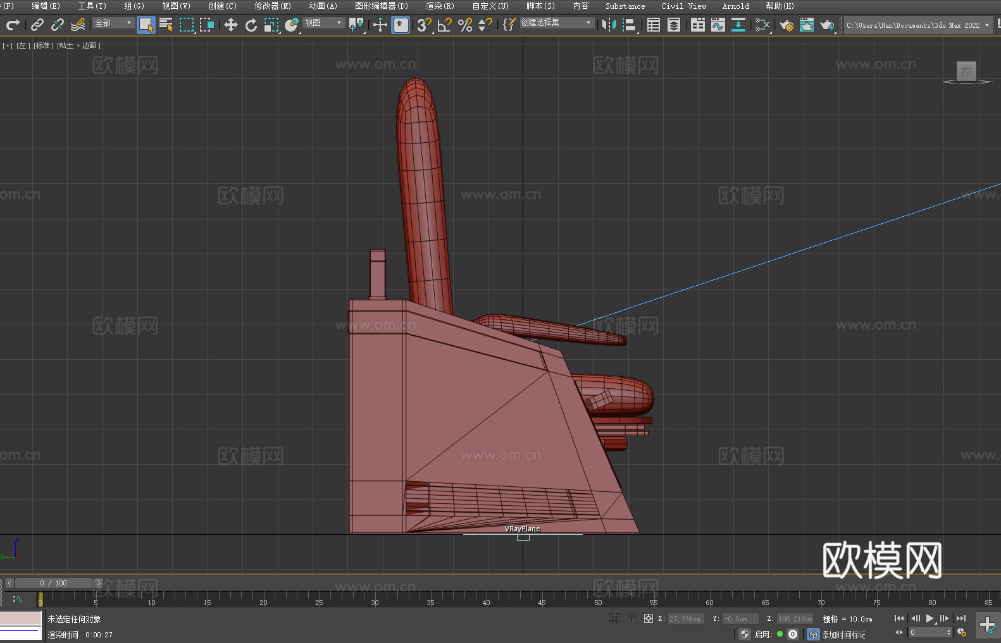
Task: Click the X coordinate field 27.776cm
Action: tap(686, 619)
